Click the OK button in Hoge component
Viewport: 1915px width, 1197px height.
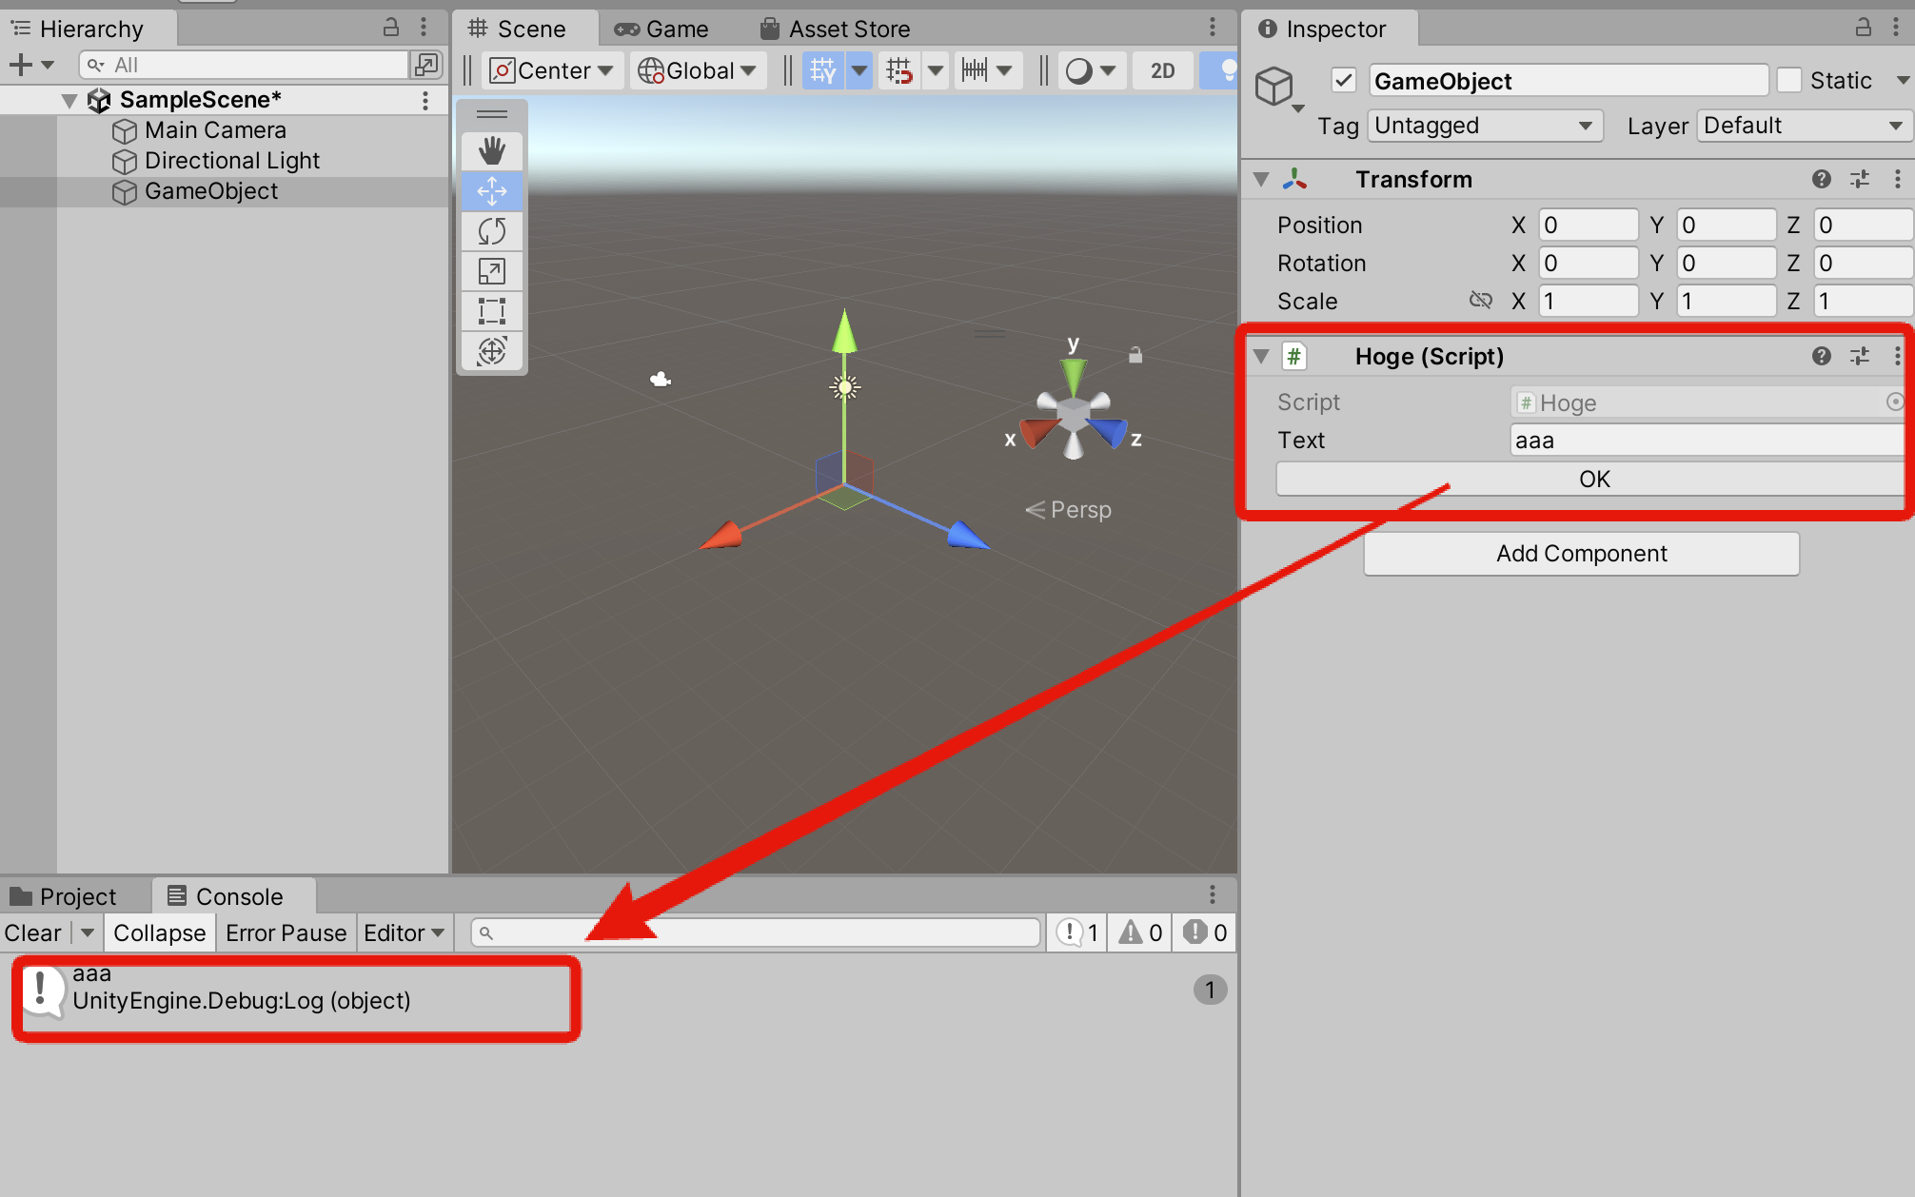pos(1592,479)
